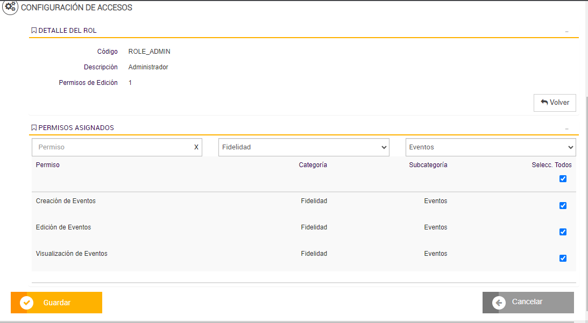Uncheck the Visualización de Eventos permission
Screen dimensions: 588x323
click(563, 258)
